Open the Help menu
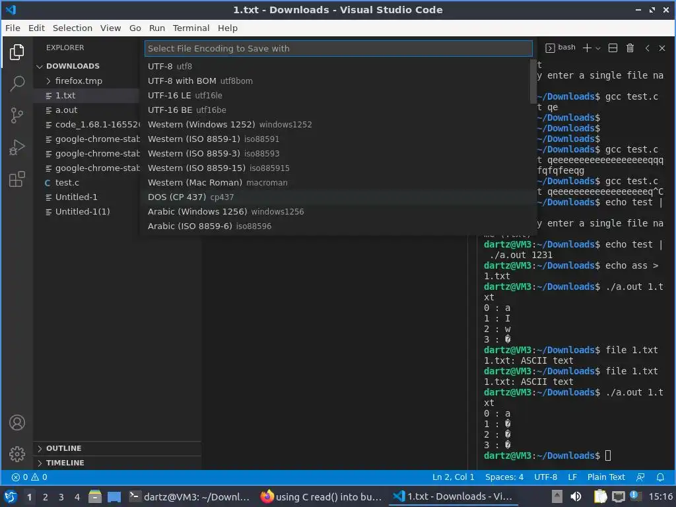The image size is (676, 507). (x=228, y=28)
